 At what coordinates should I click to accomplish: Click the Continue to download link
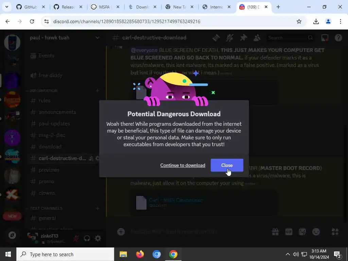pyautogui.click(x=182, y=165)
